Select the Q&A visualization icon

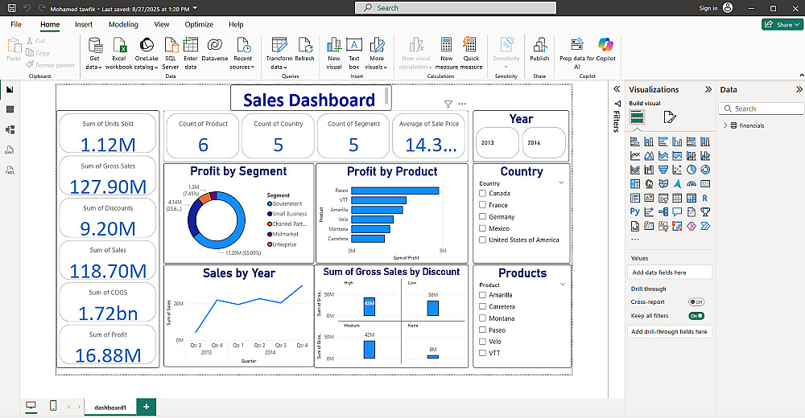tap(677, 211)
